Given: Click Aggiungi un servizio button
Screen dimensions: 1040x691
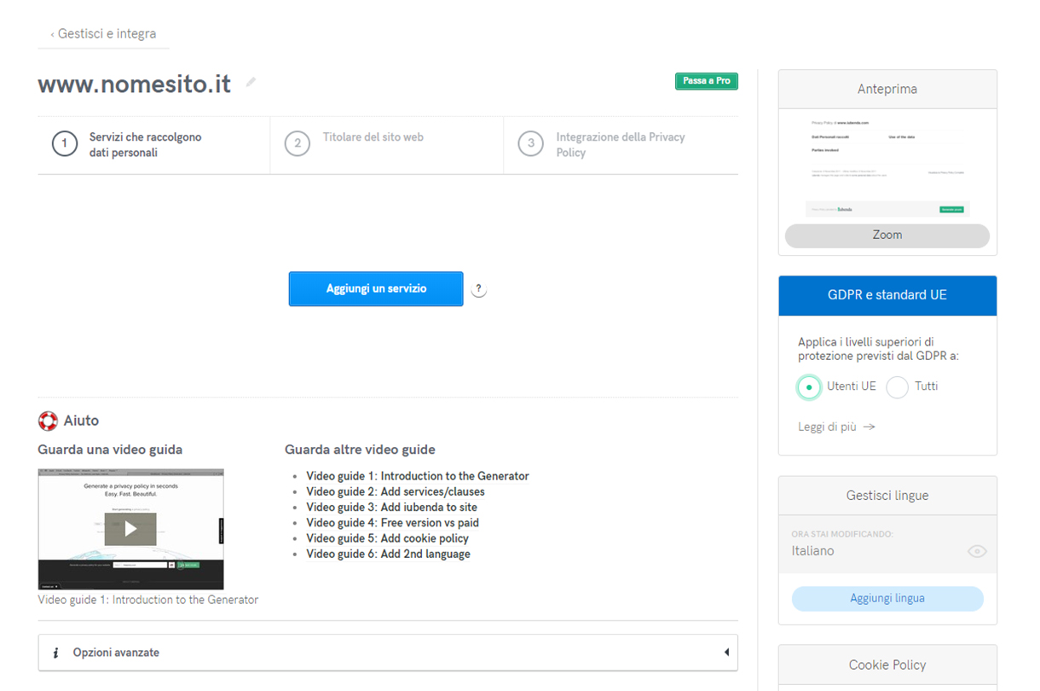Looking at the screenshot, I should coord(376,289).
